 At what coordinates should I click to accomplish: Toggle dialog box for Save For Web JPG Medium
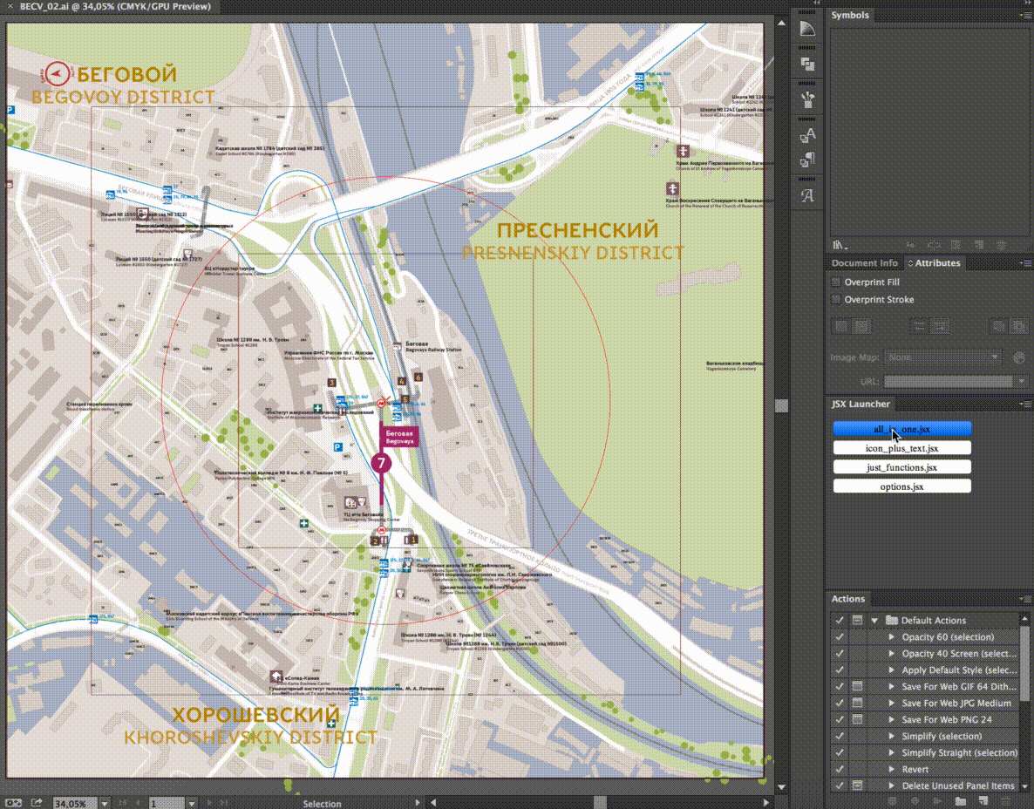coord(857,703)
